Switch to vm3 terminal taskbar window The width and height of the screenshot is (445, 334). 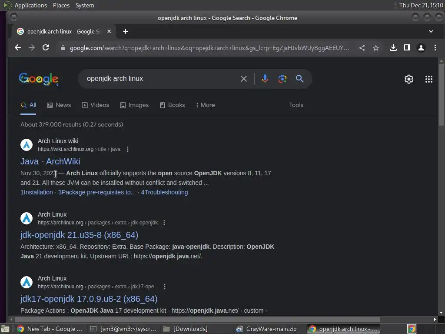click(123, 329)
